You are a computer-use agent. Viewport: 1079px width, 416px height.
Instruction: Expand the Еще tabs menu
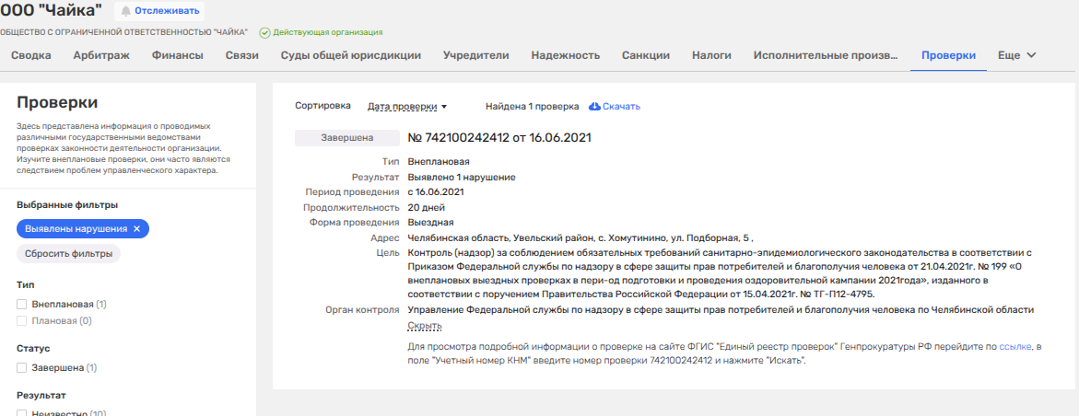coord(1016,55)
